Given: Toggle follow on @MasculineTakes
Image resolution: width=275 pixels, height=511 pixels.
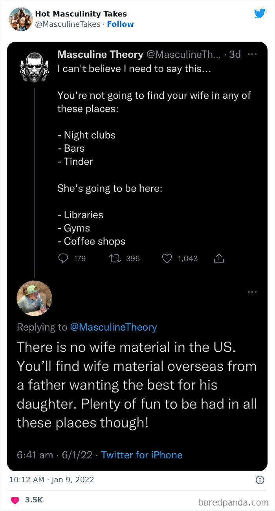Looking at the screenshot, I should [x=121, y=24].
